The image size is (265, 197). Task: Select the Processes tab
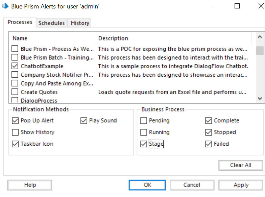click(20, 22)
